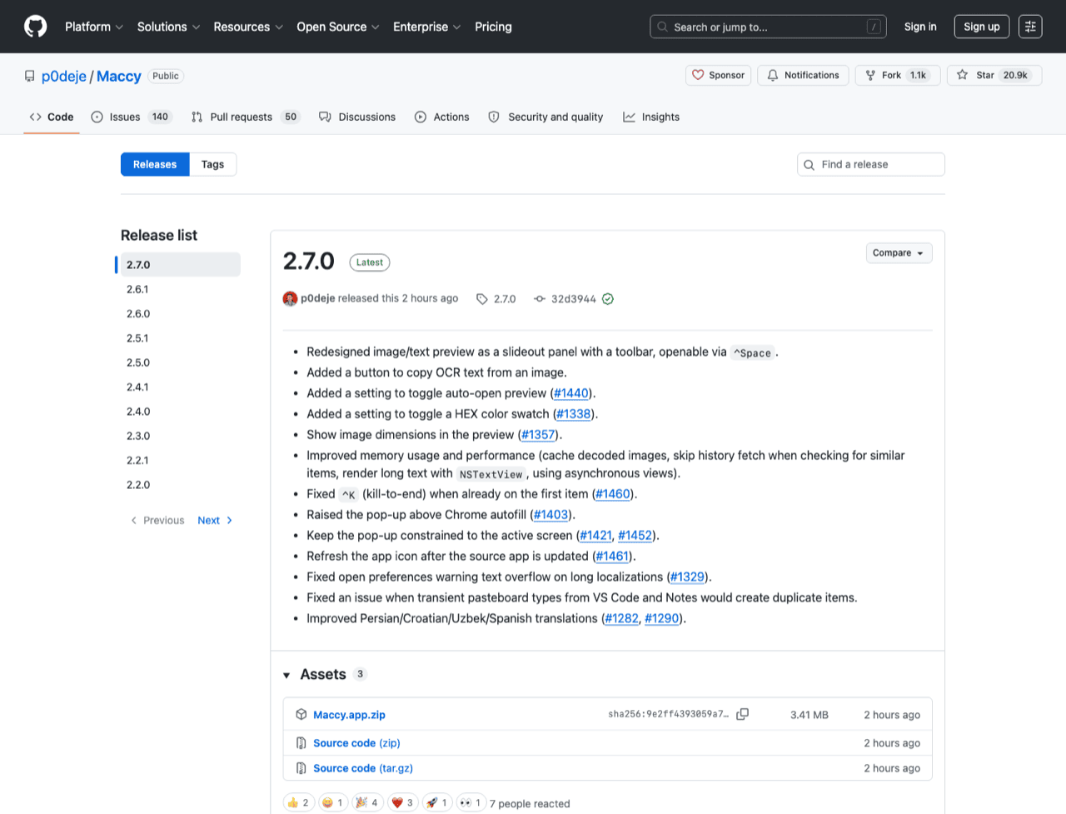The image size is (1066, 814).
Task: Focus the Search or jump to field
Action: point(768,27)
